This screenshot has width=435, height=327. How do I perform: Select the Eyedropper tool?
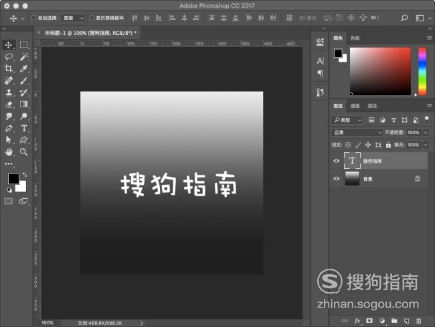(23, 68)
